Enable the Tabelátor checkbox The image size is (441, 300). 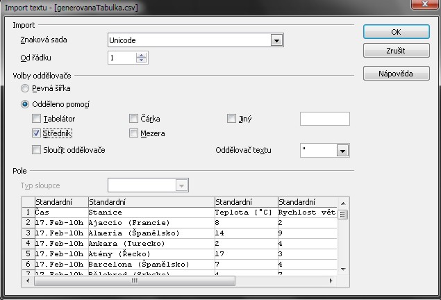pos(37,119)
